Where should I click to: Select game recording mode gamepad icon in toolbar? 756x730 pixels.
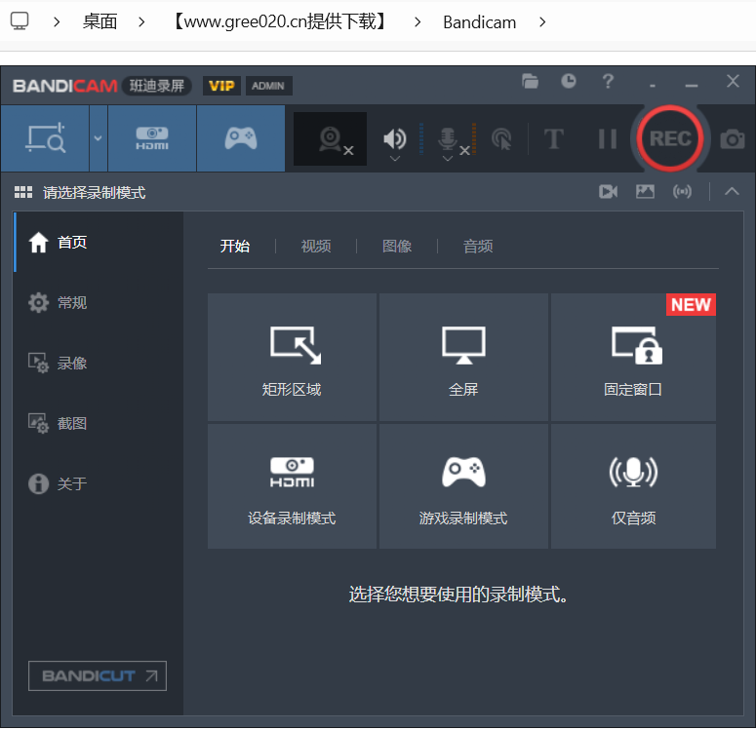241,139
